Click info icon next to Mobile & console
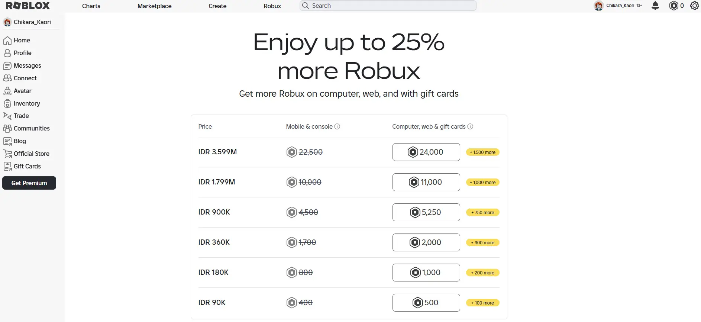 pos(337,126)
